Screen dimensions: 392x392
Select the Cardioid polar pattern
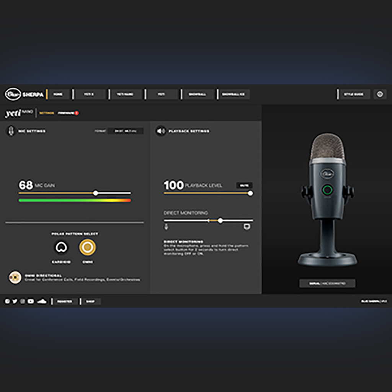61,247
